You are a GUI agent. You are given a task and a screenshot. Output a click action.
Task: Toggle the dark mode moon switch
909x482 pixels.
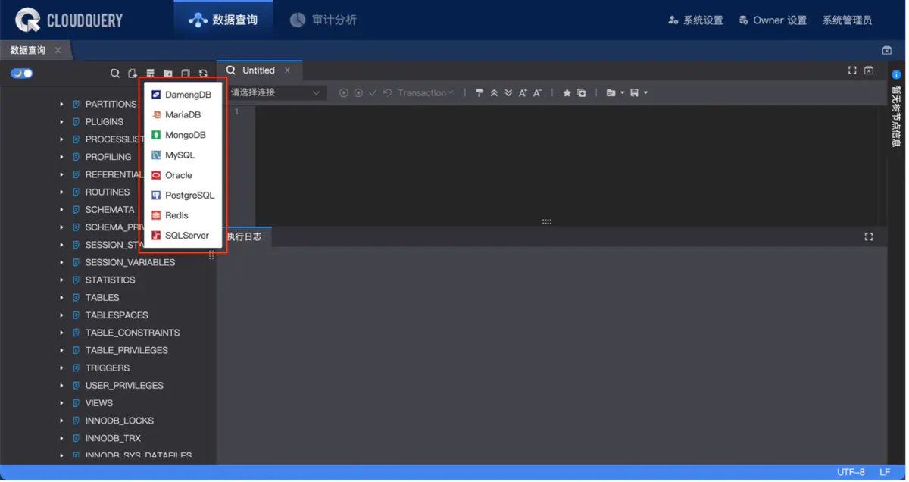21,74
